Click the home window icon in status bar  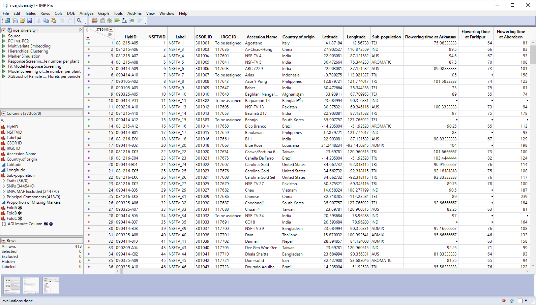(x=512, y=301)
